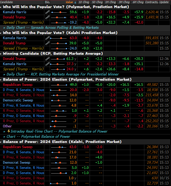Collapse the Kalshi popular vote section

click(1, 33)
